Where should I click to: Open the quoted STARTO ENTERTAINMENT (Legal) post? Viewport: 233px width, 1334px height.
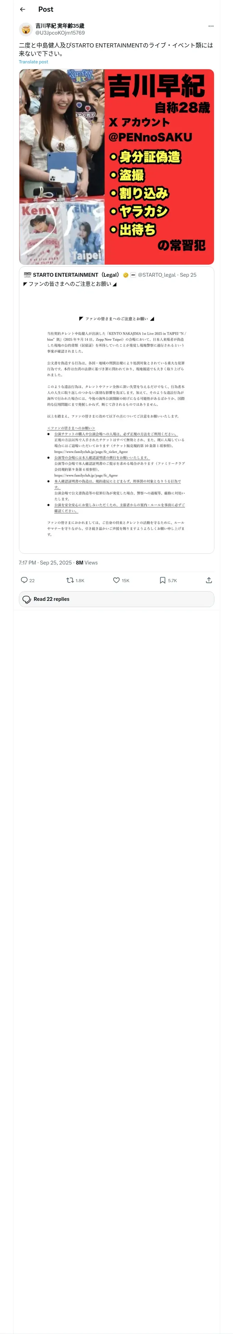pyautogui.click(x=116, y=284)
